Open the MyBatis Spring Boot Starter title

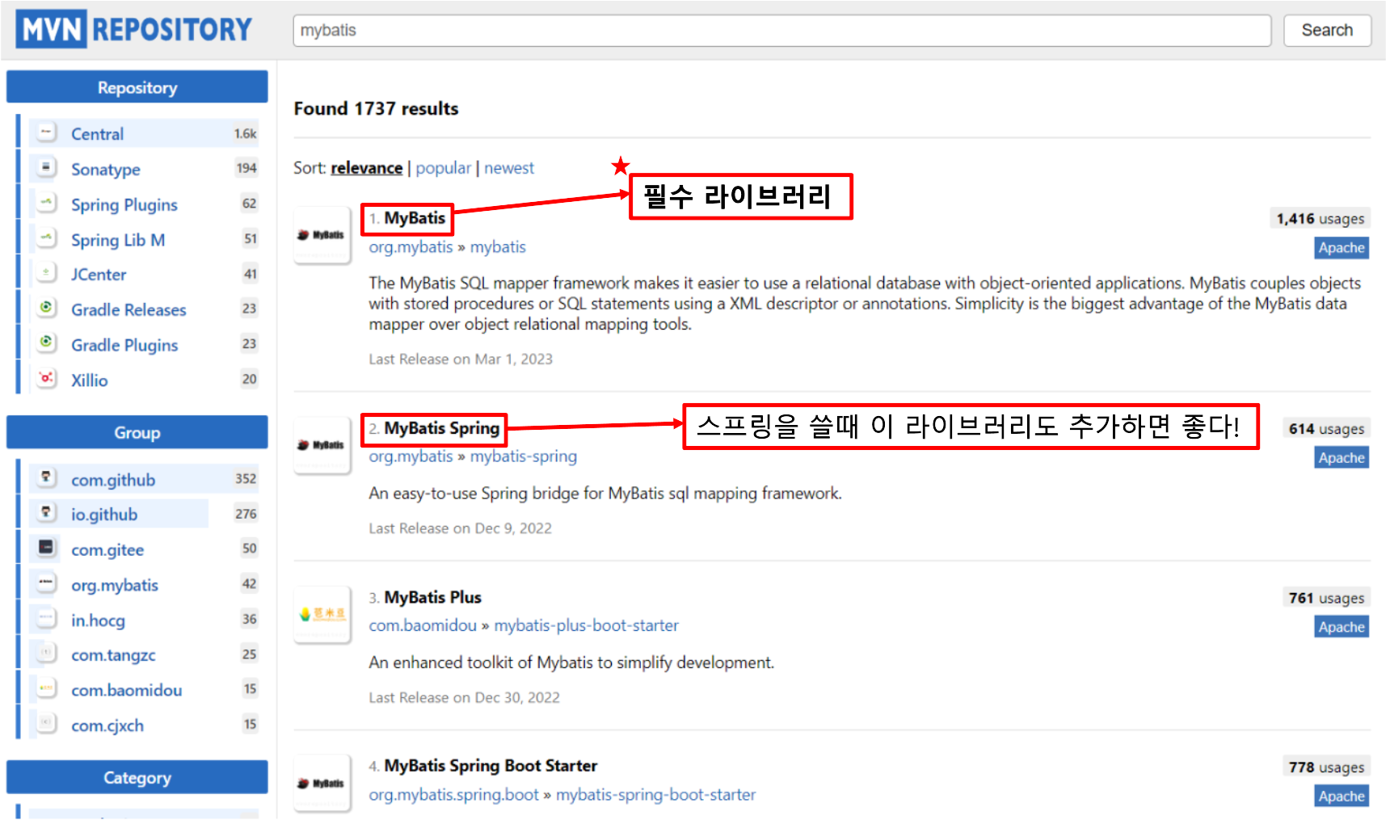491,766
